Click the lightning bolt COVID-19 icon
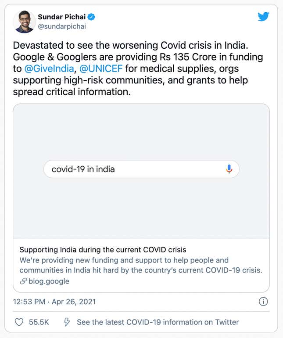The height and width of the screenshot is (338, 283). click(67, 322)
